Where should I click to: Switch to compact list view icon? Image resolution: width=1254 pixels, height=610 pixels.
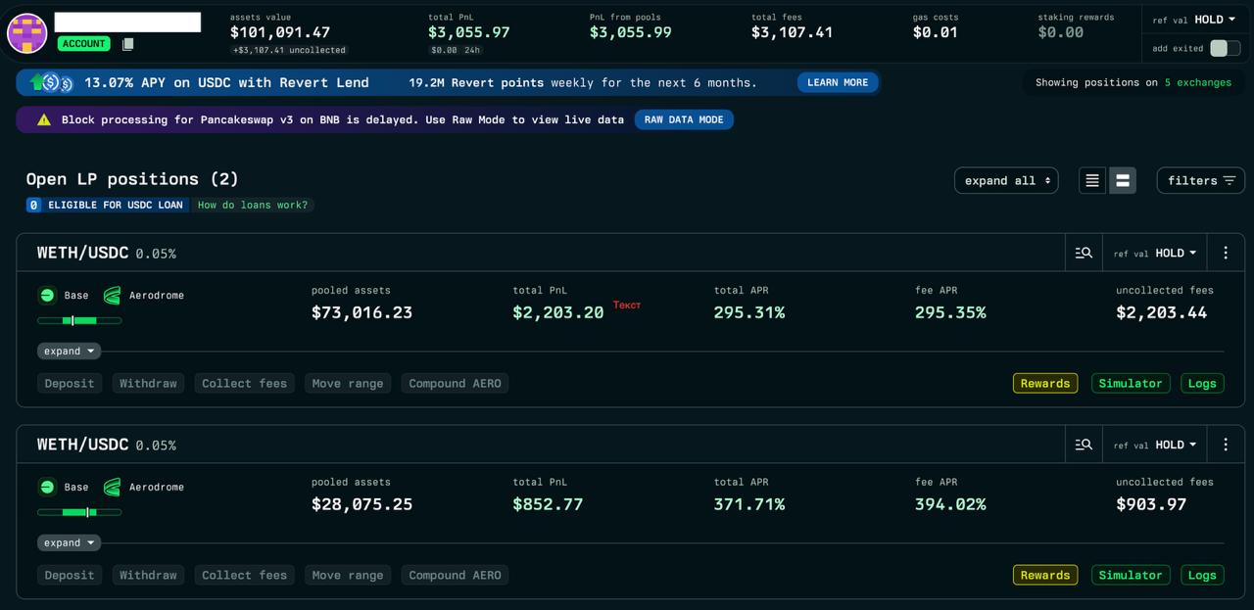click(x=1092, y=180)
